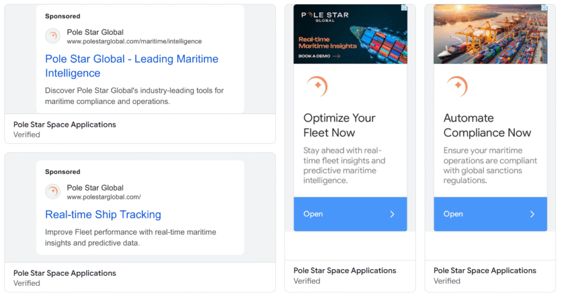Click the www.polestarglobal.com/ URL in the Ship Tracking ad
Viewport: 570px width, 298px height.
pyautogui.click(x=104, y=197)
